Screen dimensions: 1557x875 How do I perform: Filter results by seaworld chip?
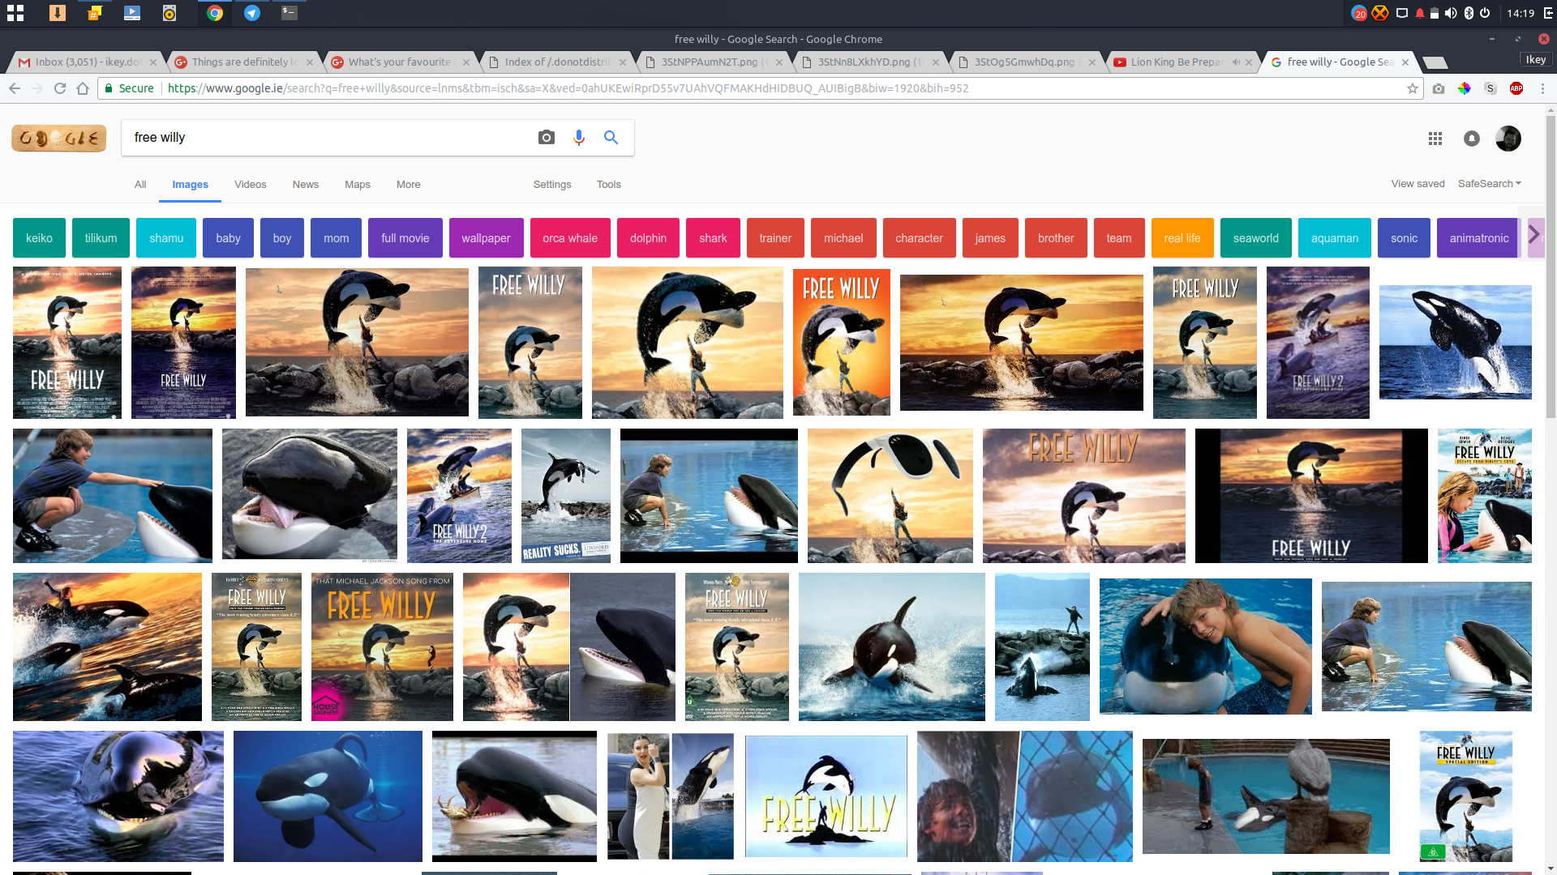[x=1256, y=238]
